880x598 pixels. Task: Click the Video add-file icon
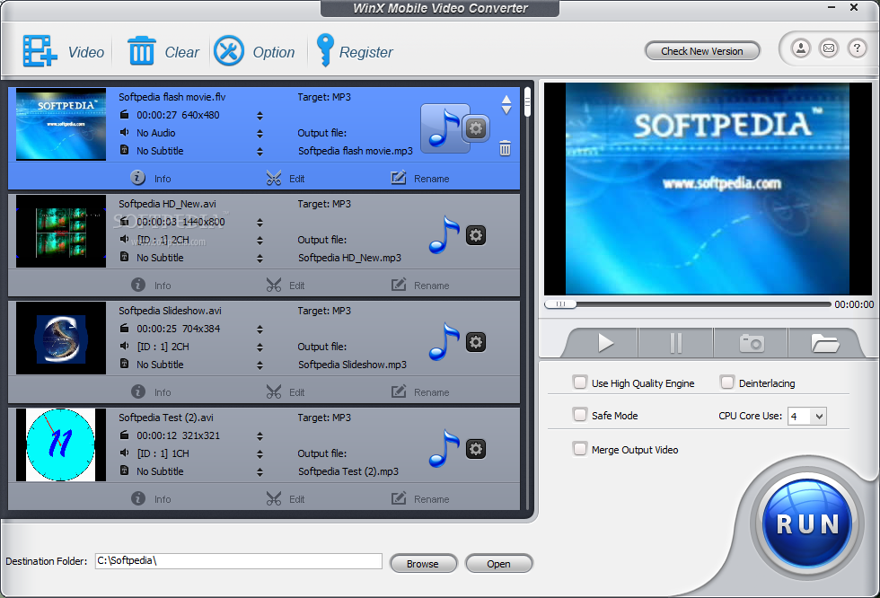40,51
